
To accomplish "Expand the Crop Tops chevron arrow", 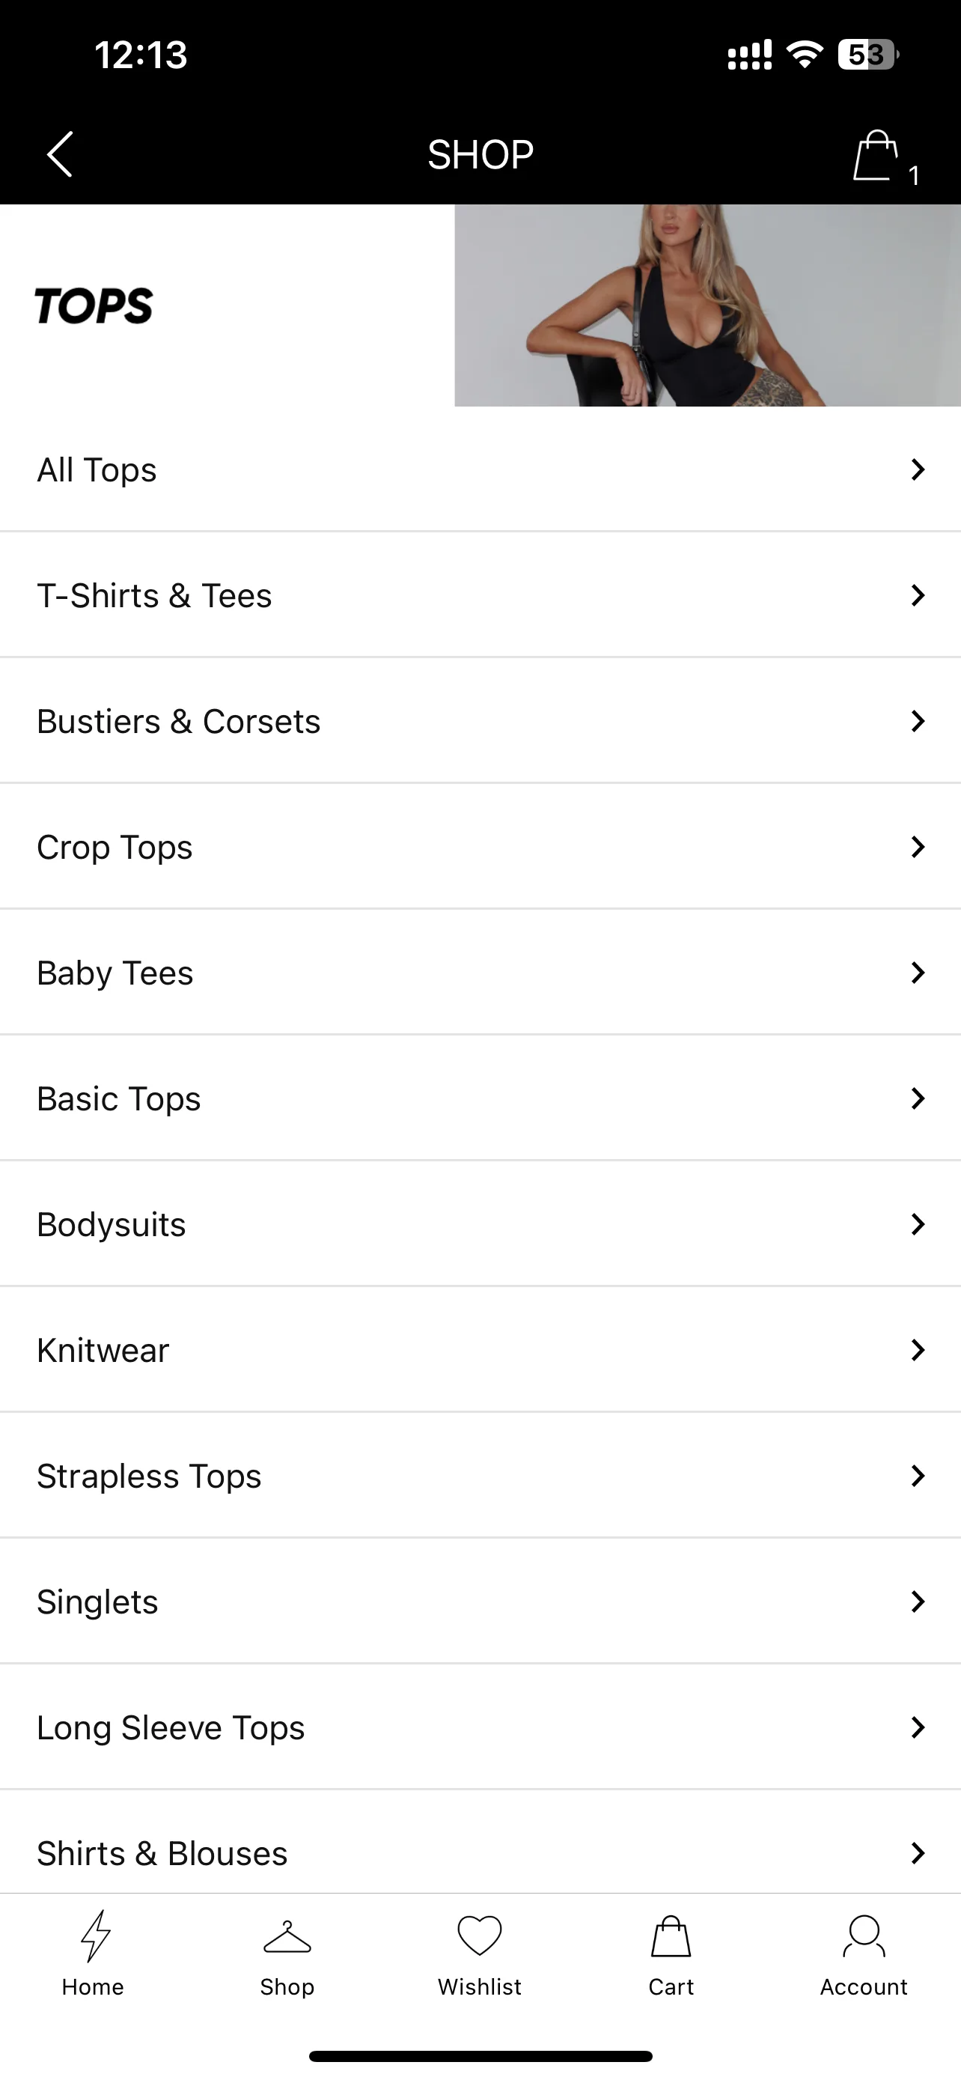I will pos(918,847).
